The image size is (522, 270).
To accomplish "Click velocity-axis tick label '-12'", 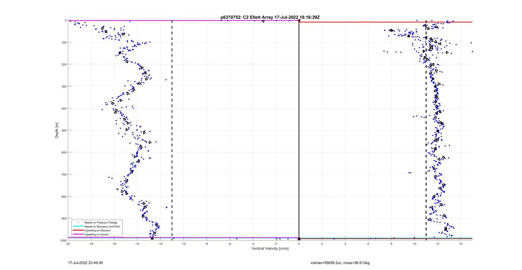I will [x=160, y=244].
